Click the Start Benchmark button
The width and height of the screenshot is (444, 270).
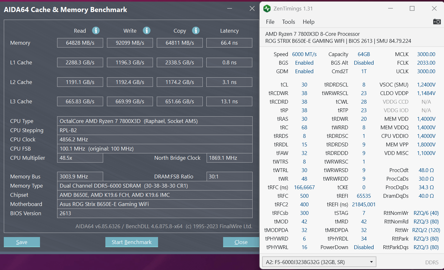[132, 242]
